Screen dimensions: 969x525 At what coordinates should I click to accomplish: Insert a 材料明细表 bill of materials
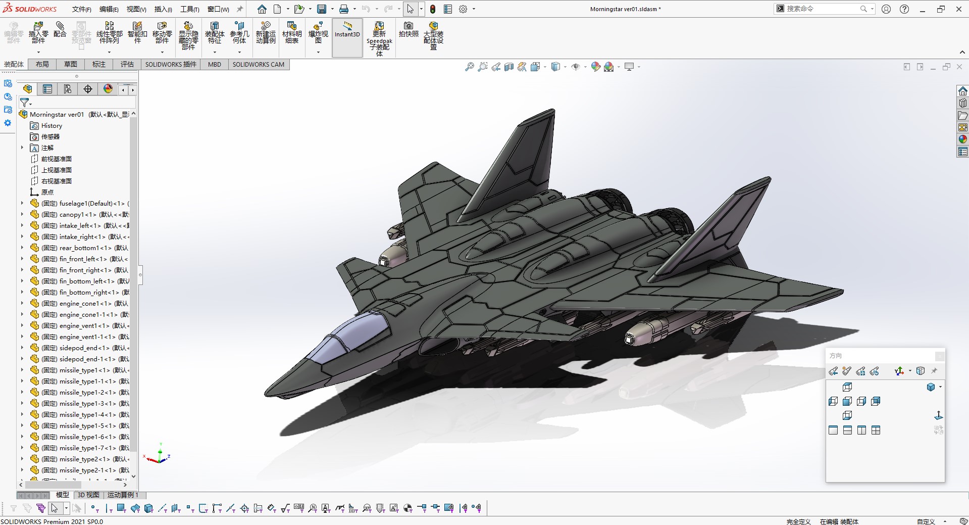coord(291,33)
